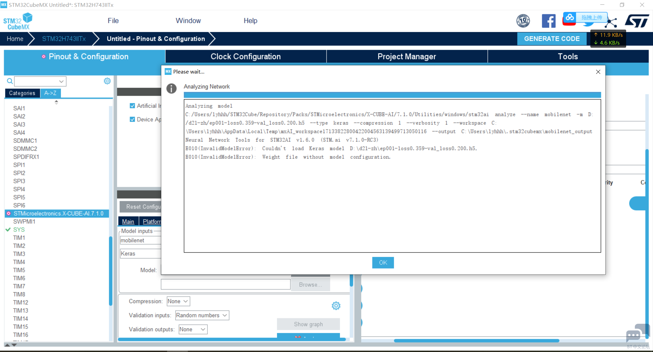653x352 pixels.
Task: Click the STM32H743IITx breadcrumb
Action: click(x=64, y=39)
